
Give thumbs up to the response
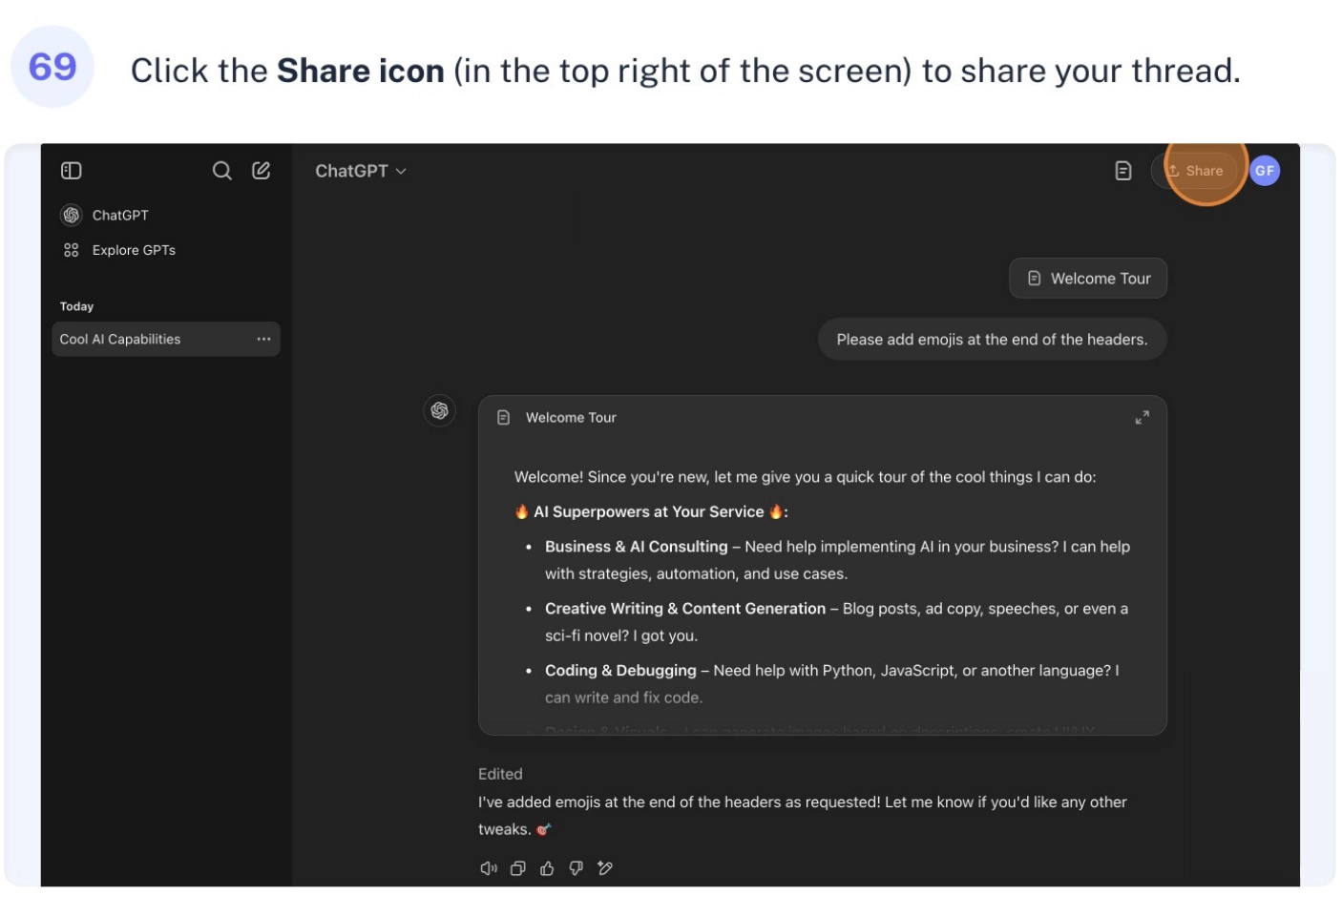coord(547,868)
